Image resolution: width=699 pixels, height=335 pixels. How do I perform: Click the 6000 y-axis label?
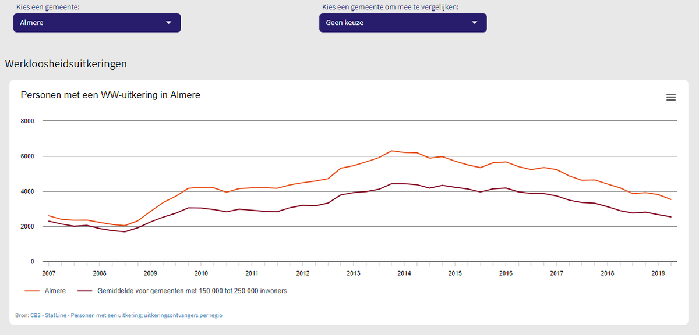pos(29,156)
